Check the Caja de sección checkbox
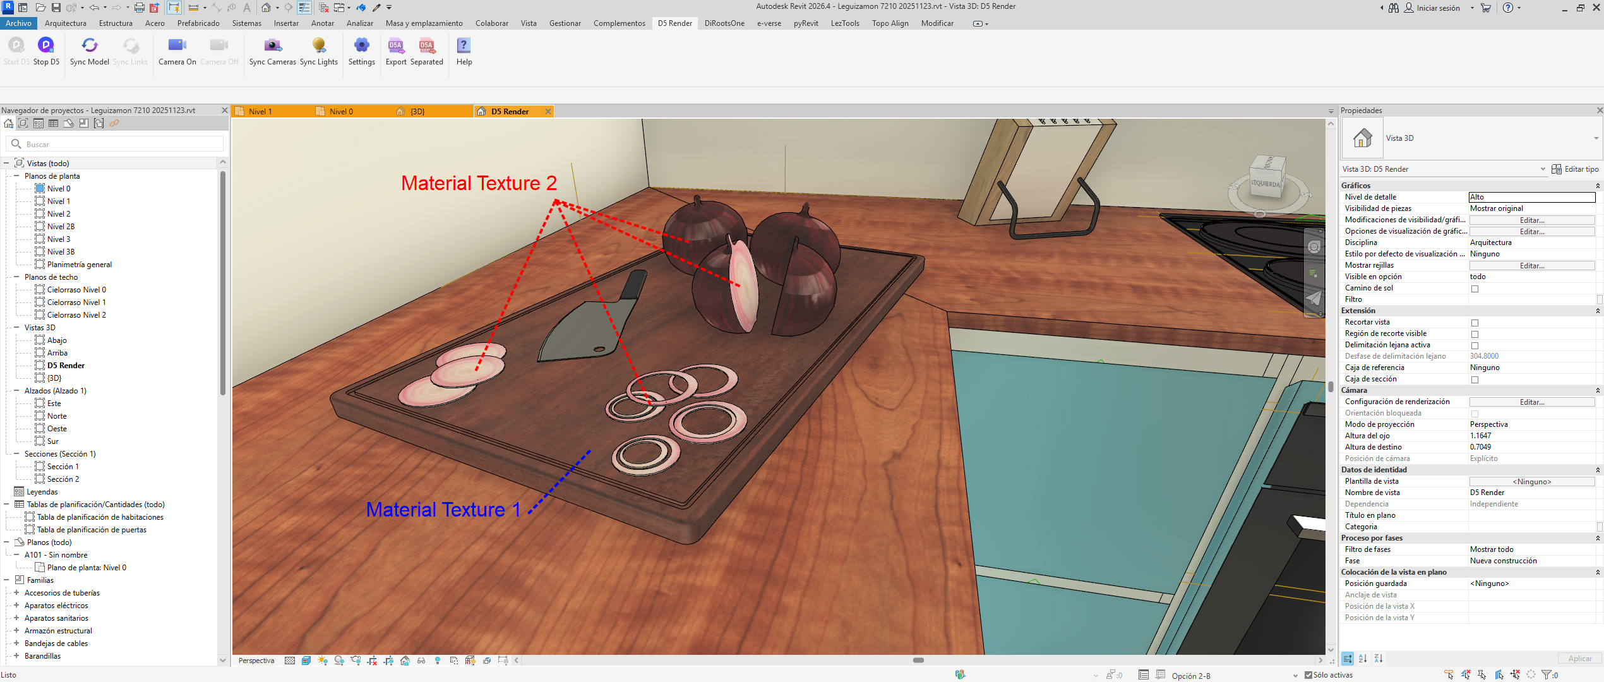The image size is (1604, 682). pos(1475,380)
